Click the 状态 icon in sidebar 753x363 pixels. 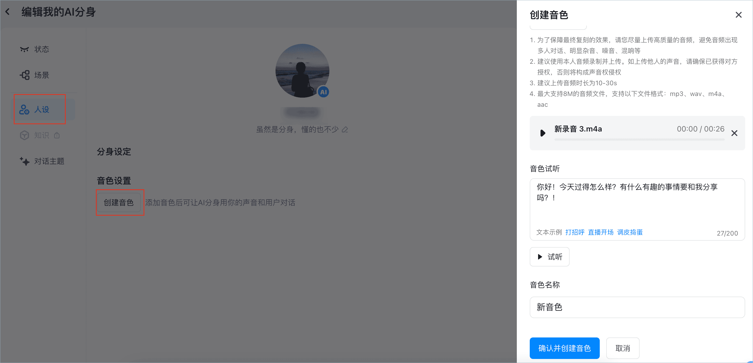[x=24, y=49]
